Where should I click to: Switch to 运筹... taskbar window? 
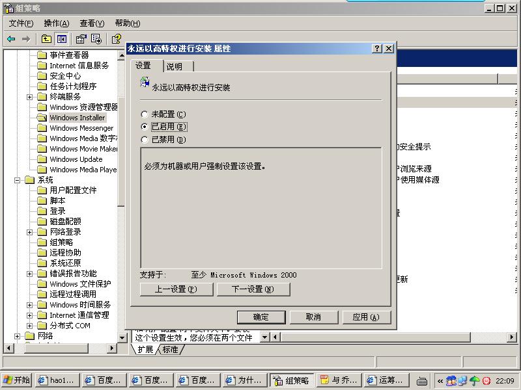(387, 380)
